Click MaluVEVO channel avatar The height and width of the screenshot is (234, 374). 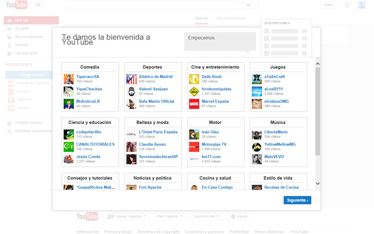click(x=257, y=159)
